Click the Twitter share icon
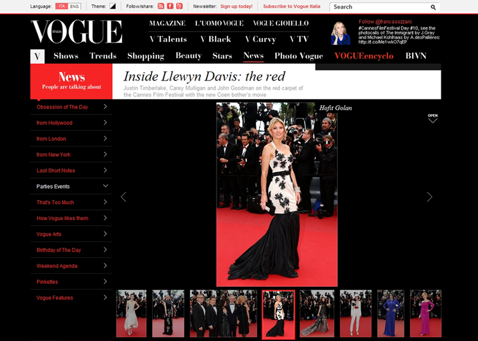This screenshot has height=341, width=478. 179,6
